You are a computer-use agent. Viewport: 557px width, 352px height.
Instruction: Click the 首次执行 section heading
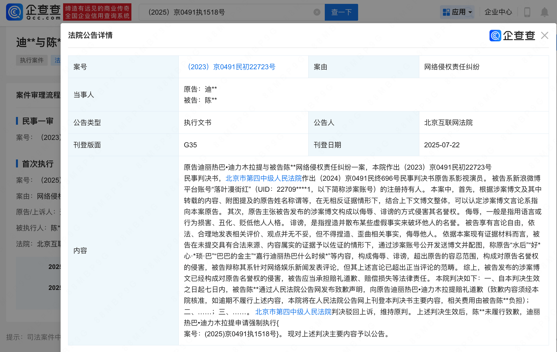click(38, 164)
